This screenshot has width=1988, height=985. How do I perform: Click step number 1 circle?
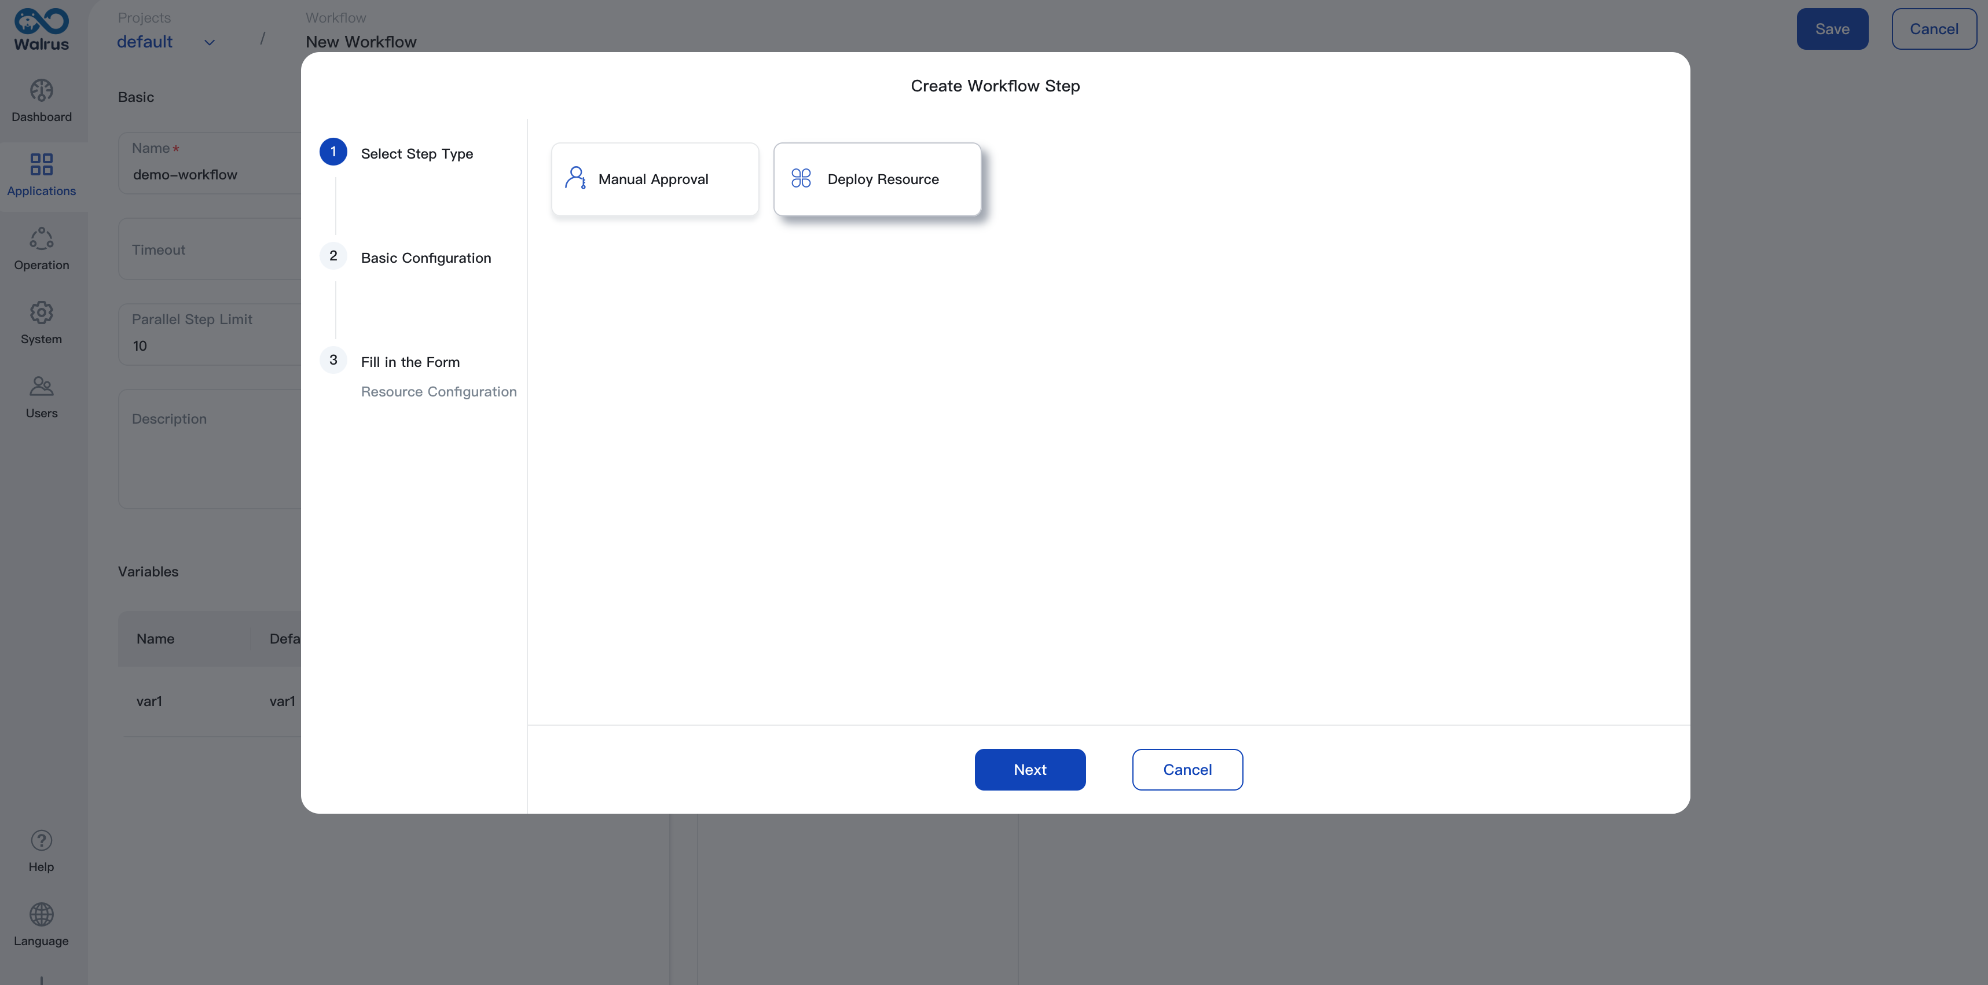pos(333,151)
